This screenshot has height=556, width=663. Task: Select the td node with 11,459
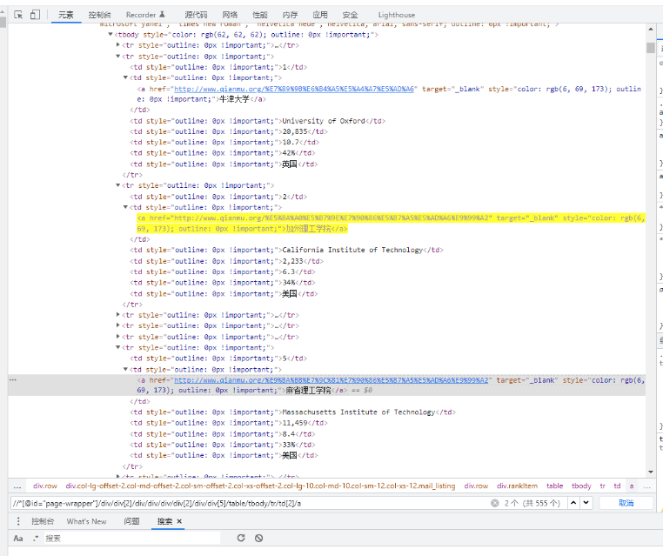click(228, 423)
